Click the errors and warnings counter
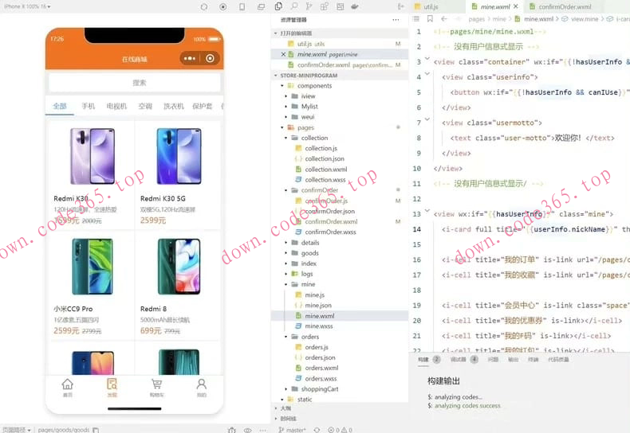The width and height of the screenshot is (630, 433). 340,430
